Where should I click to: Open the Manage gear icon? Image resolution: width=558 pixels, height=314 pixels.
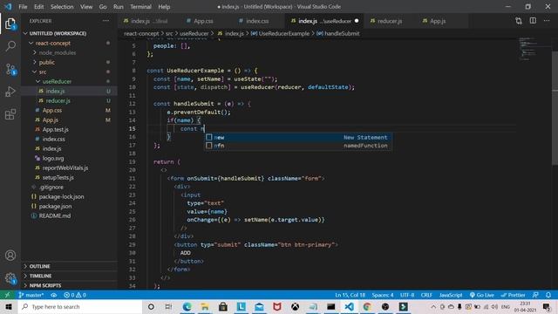point(10,277)
